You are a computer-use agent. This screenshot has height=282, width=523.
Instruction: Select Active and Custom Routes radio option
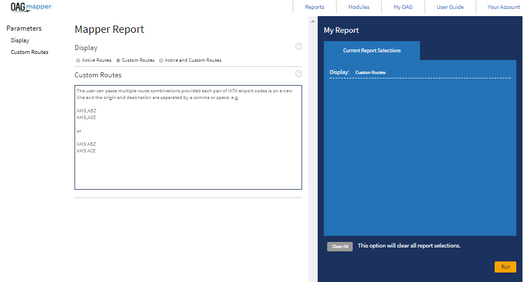[x=161, y=60]
